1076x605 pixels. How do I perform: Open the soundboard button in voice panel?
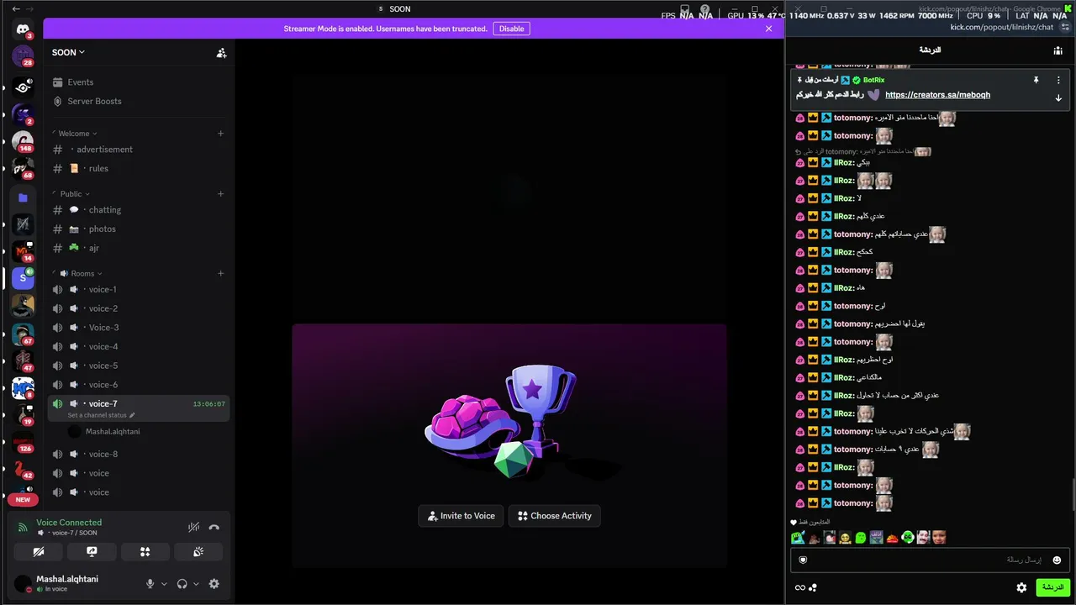coord(198,552)
